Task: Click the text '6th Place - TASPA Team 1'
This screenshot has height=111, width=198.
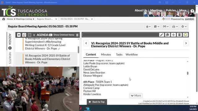Action: pyautogui.click(x=97, y=82)
